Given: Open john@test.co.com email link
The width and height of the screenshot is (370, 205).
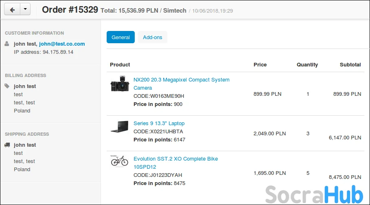Looking at the screenshot, I should [x=62, y=44].
